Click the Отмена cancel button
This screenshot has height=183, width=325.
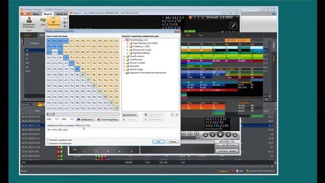[x=173, y=142]
